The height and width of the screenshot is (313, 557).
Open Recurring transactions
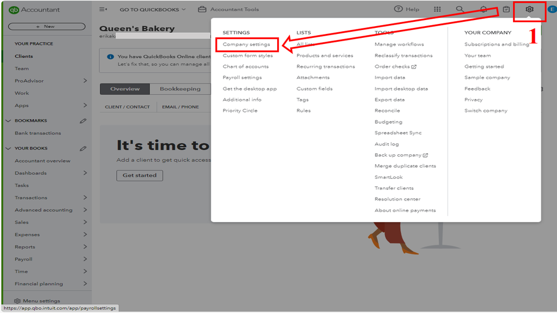(326, 67)
